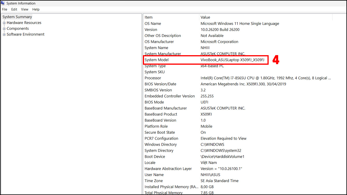Select the BaseBoard Version row
Screen dimensions: 347x195
point(238,120)
